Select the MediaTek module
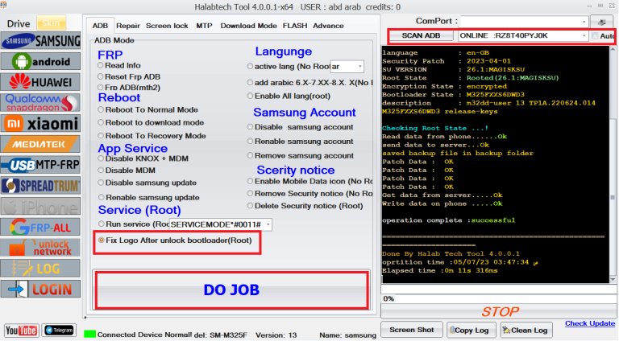 pos(40,144)
